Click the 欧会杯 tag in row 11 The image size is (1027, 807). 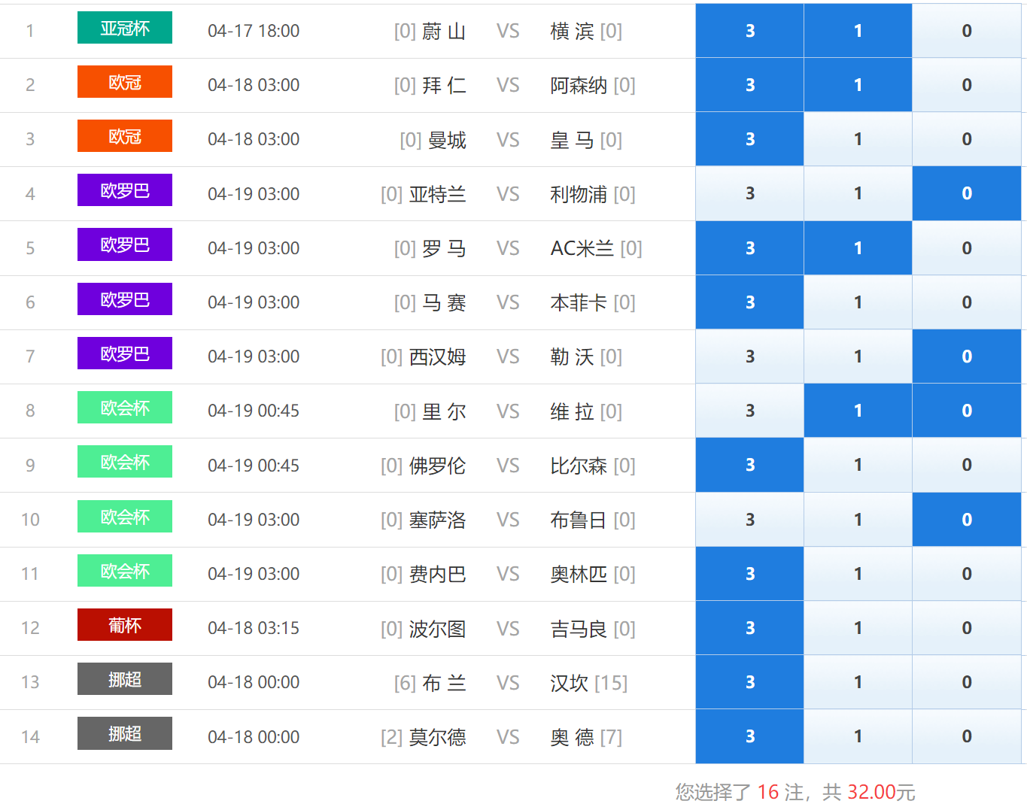[x=125, y=571]
